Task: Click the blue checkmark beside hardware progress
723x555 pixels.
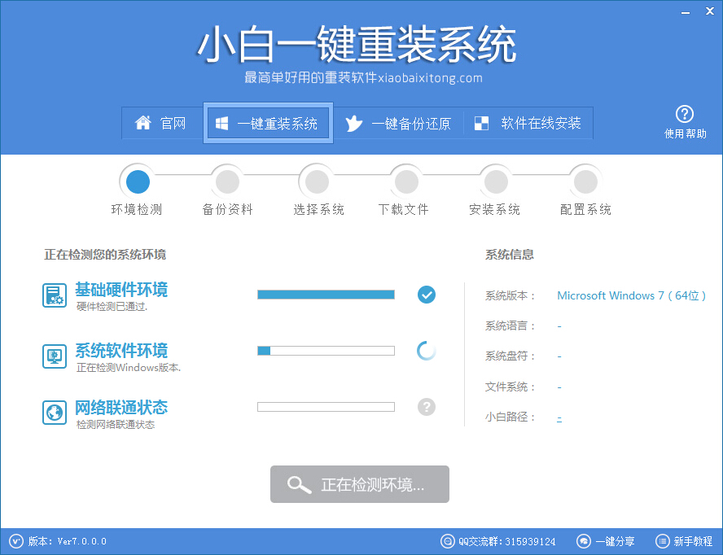Action: tap(426, 295)
